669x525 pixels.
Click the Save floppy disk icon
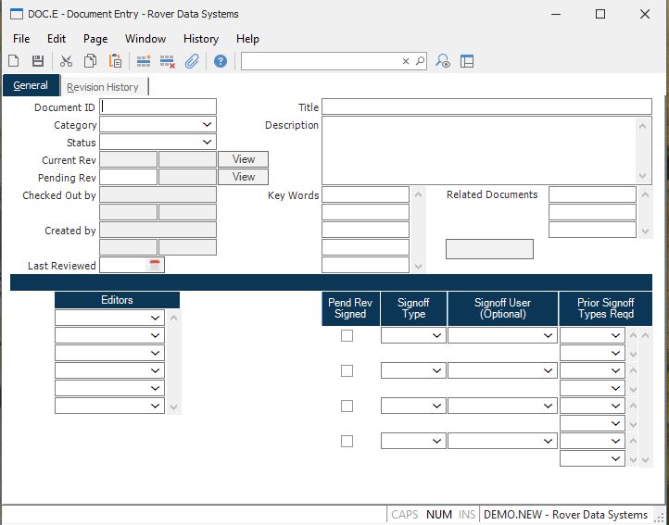pos(38,61)
